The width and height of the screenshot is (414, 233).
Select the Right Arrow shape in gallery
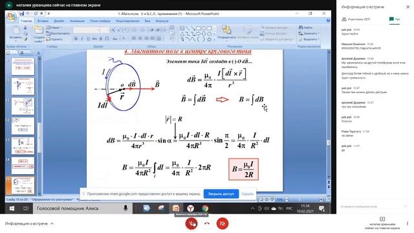point(199,34)
